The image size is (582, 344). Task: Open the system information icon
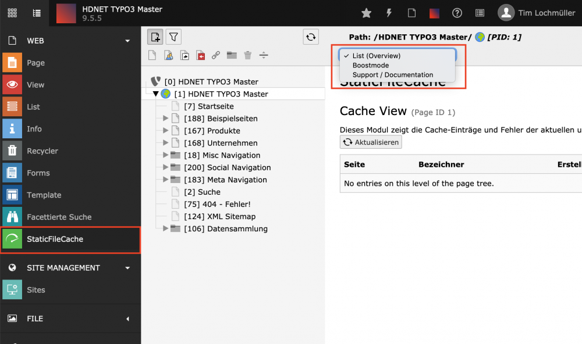coord(480,13)
